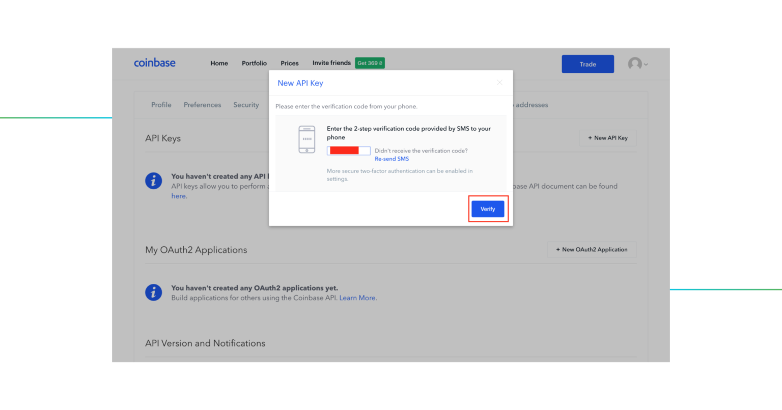Switch to the addresses tab
Screen dimensions: 782x410
click(x=532, y=105)
